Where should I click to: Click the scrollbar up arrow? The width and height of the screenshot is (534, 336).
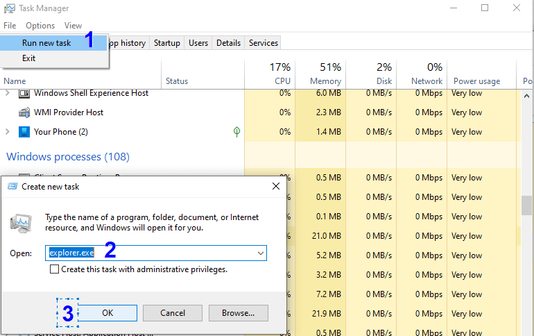coord(527,96)
